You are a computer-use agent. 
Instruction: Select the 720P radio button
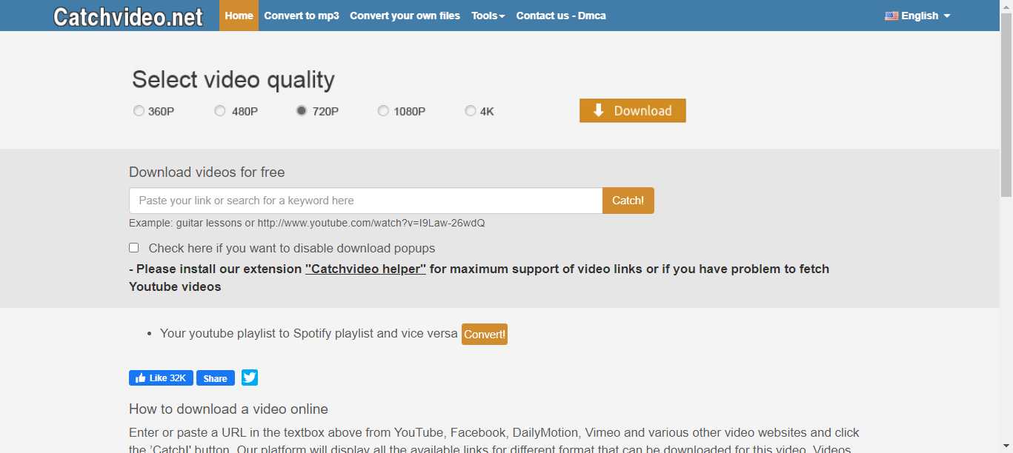pos(302,111)
